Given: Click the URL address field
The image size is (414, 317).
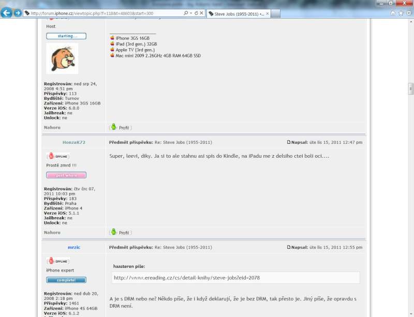Looking at the screenshot, I should coord(103,13).
